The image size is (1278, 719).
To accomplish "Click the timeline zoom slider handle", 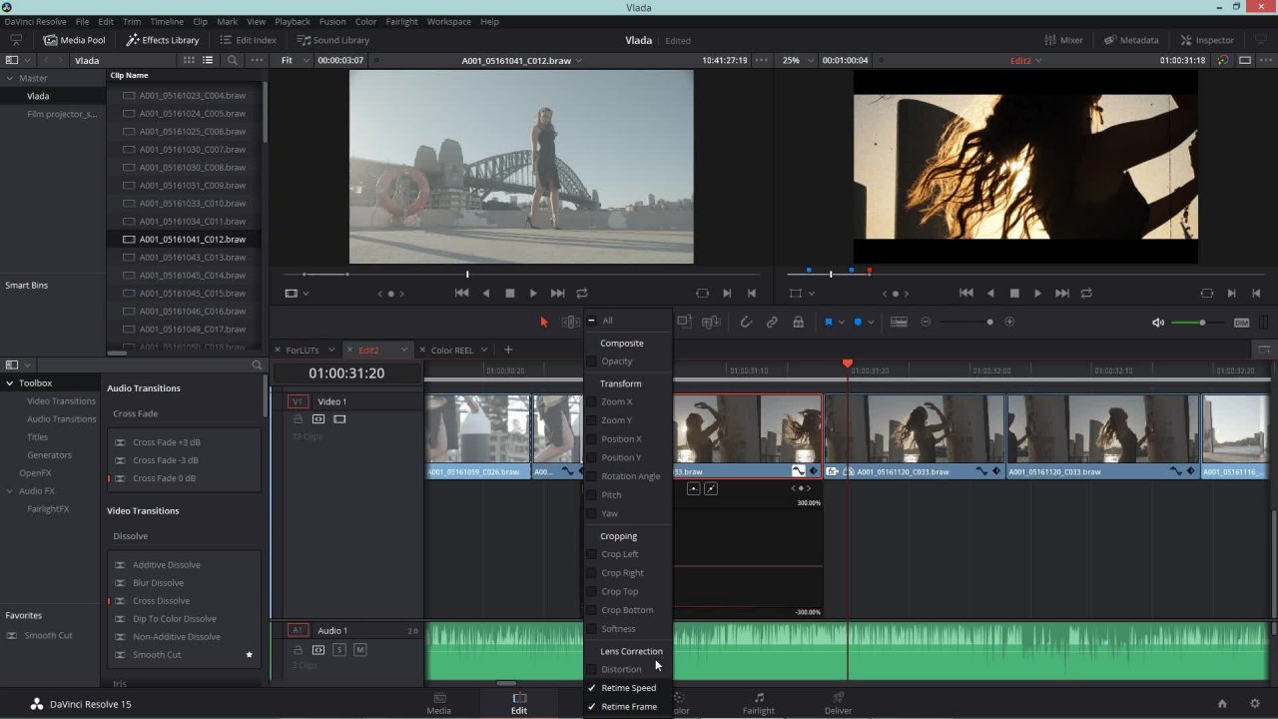I will pyautogui.click(x=989, y=322).
